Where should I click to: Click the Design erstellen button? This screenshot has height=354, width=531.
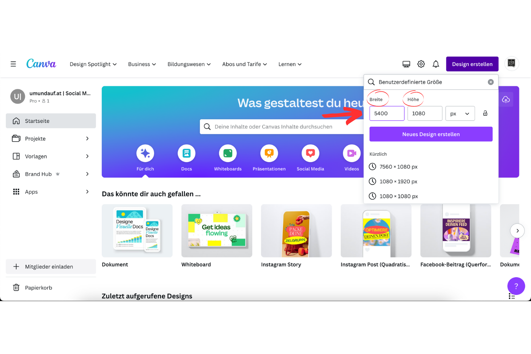[x=472, y=64]
